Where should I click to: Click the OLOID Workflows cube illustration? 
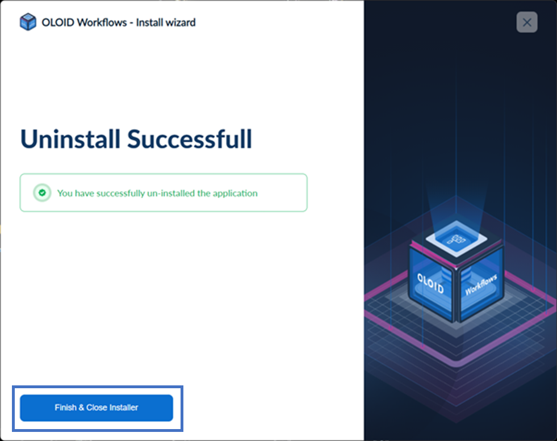point(457,272)
